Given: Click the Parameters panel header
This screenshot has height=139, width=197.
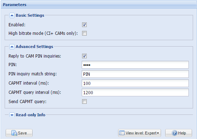Looking at the screenshot, I should click(x=98, y=5).
